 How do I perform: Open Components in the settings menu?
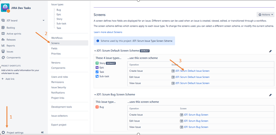coord(58,68)
